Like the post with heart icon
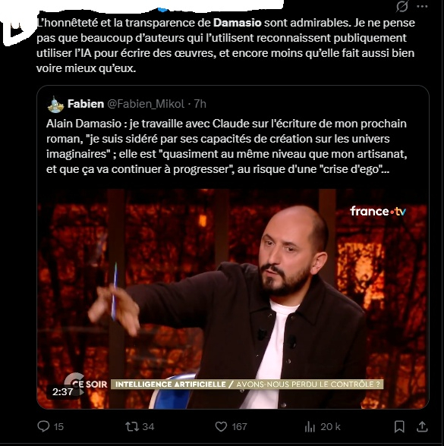Image resolution: width=444 pixels, height=446 pixels. pyautogui.click(x=221, y=426)
